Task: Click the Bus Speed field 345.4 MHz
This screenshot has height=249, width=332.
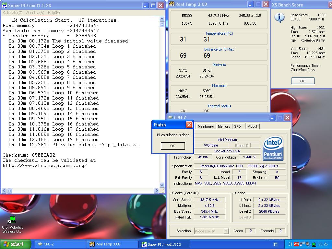Action: click(x=209, y=211)
